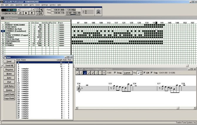
Task: Select half note duration in Staff toolbar
Action: click(x=81, y=73)
